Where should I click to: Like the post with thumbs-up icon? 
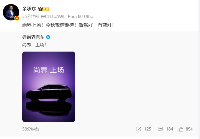(x=181, y=129)
